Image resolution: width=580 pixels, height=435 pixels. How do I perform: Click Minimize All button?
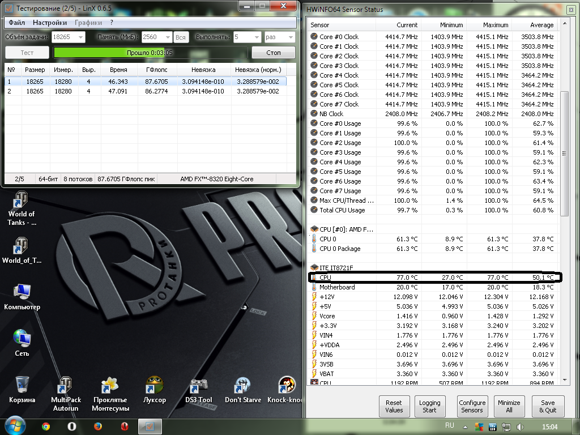(x=509, y=406)
